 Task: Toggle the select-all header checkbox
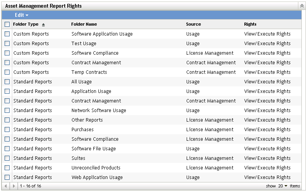coord(7,24)
